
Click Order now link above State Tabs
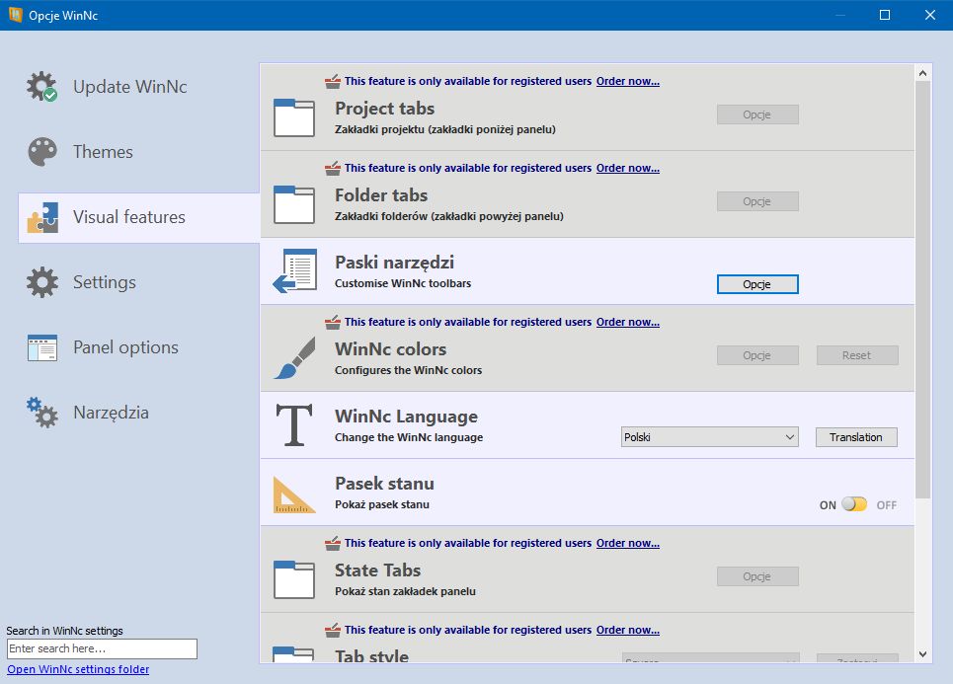click(628, 543)
